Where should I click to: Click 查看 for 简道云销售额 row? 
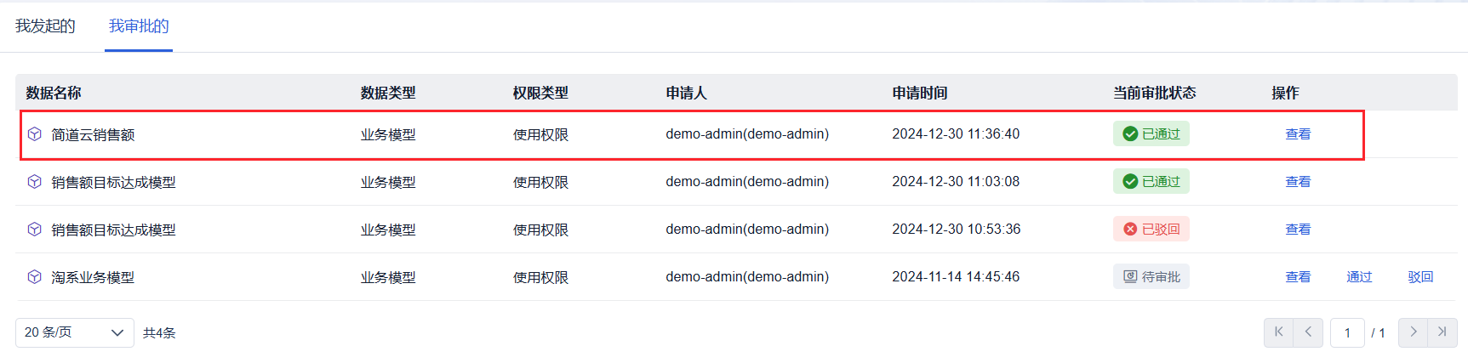1298,134
